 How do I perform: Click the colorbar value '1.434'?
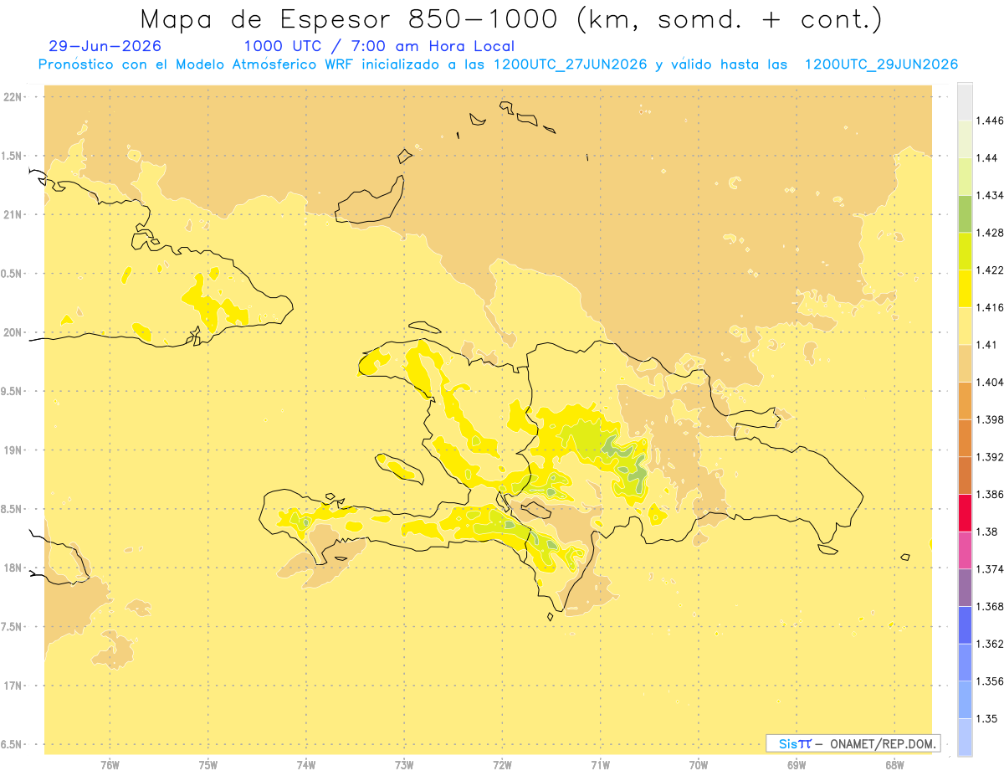point(991,195)
